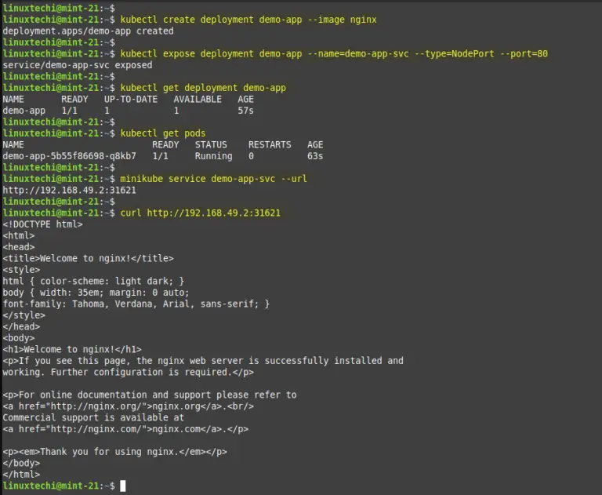Click the 'Thank you for using nginx' line
Image resolution: width=602 pixels, height=495 pixels.
click(x=114, y=452)
